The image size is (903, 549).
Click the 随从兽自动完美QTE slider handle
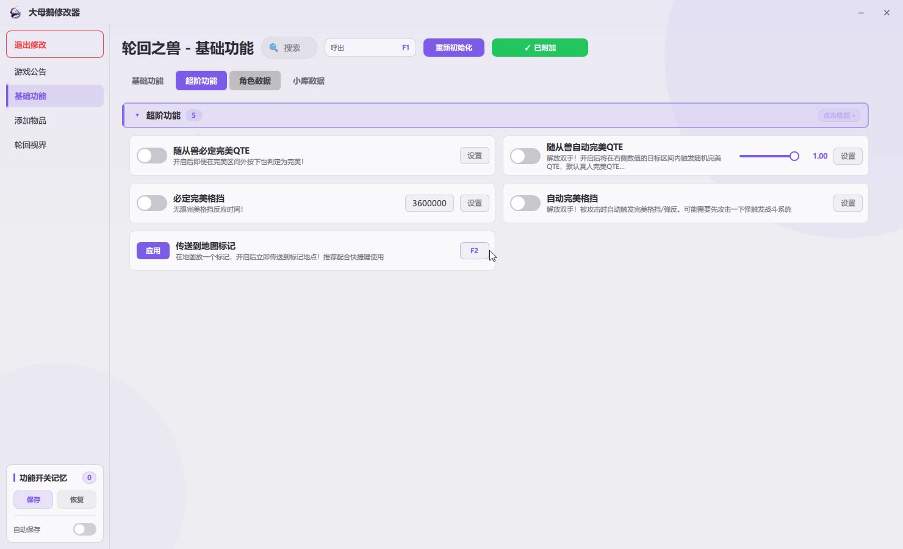[x=794, y=156]
